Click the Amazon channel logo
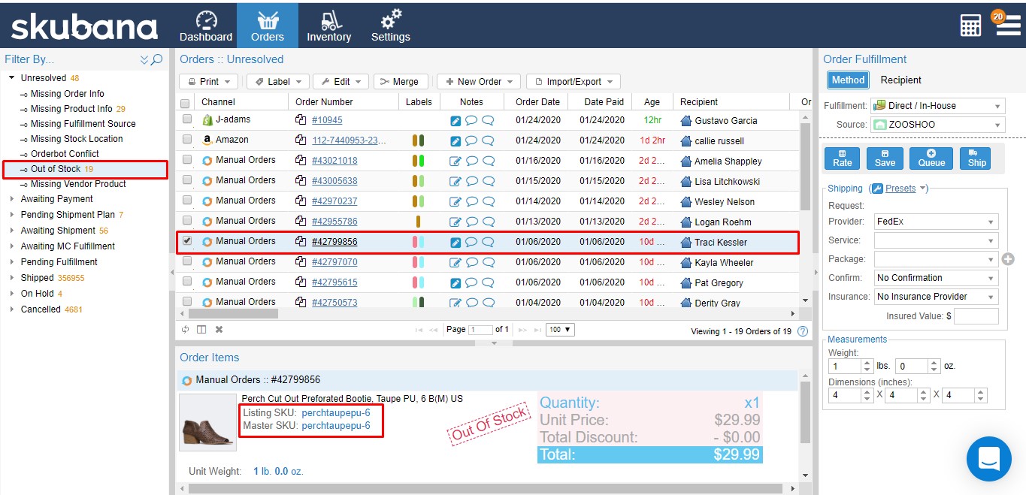 pos(207,140)
